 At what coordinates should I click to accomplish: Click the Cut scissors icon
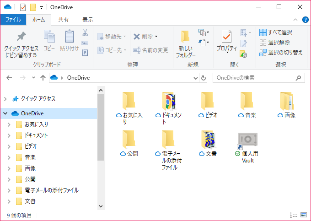[x=85, y=32]
